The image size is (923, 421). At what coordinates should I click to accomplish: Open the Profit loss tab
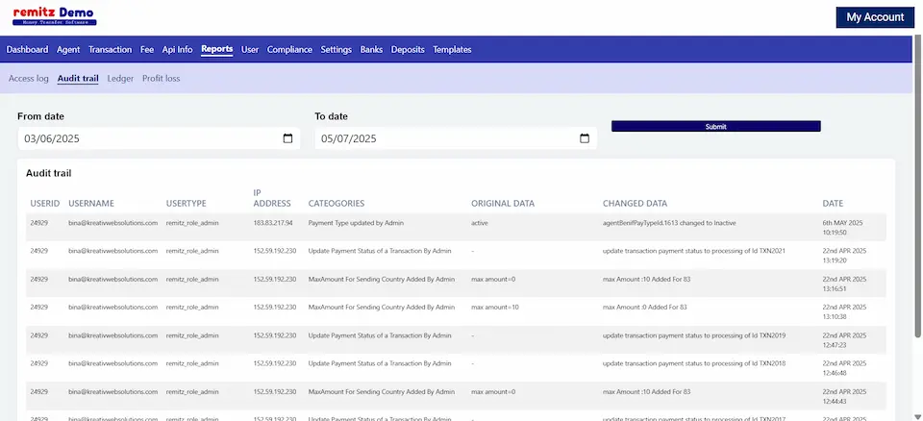click(x=161, y=78)
